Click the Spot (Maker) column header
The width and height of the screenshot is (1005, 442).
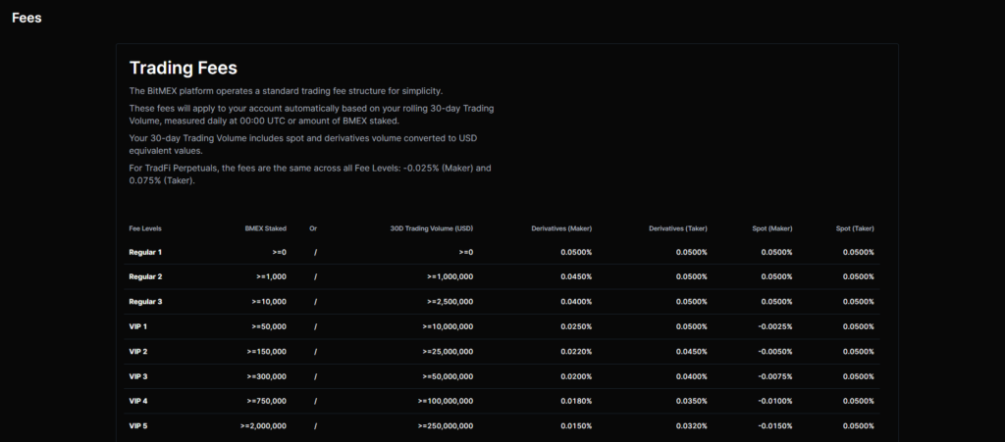point(772,228)
